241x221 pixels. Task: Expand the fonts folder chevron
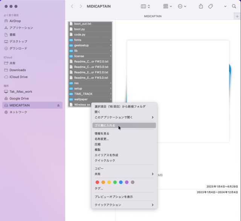[111, 40]
